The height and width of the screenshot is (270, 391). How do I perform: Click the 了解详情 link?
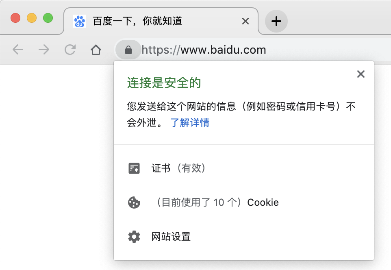[x=190, y=123]
